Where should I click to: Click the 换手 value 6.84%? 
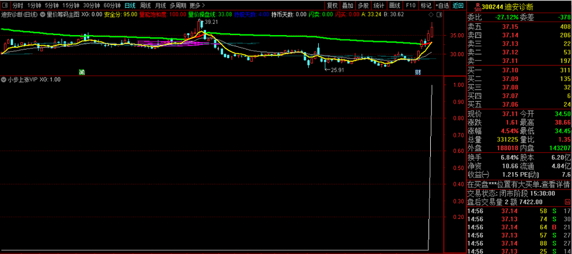click(509, 158)
